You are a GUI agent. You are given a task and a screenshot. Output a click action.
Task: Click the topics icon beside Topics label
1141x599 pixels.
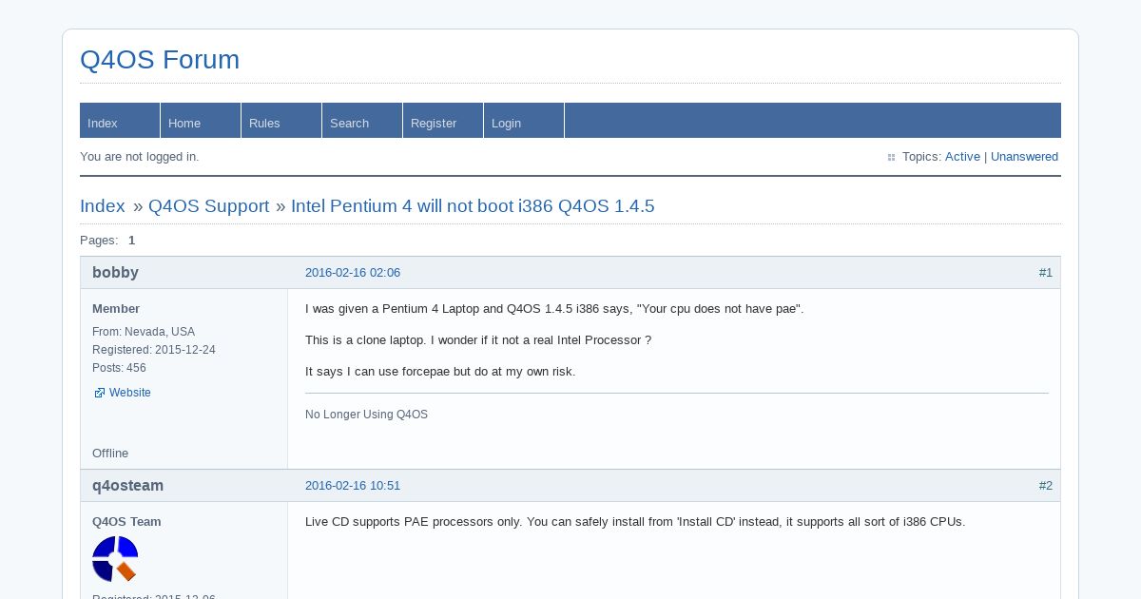pos(891,158)
